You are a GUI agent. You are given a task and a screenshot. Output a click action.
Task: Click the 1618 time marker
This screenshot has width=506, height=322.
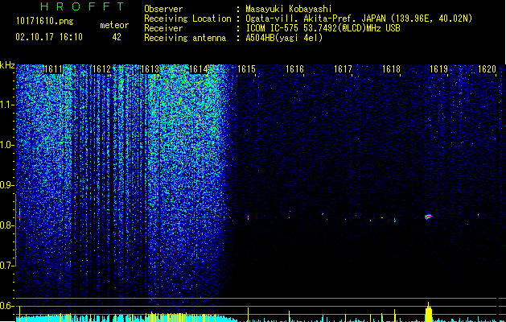392,69
